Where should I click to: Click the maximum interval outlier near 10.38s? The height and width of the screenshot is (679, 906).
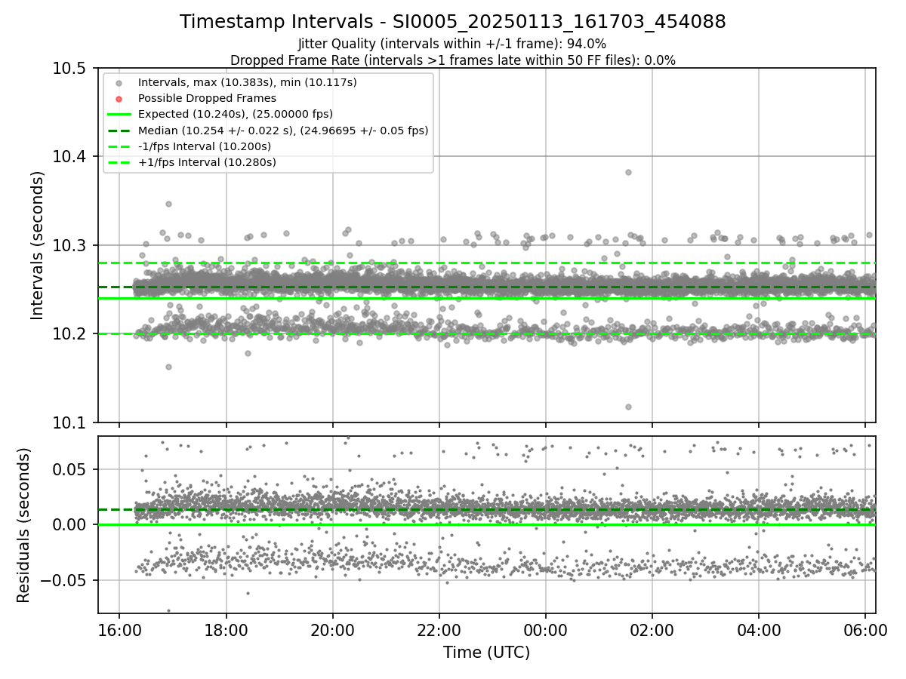(628, 172)
